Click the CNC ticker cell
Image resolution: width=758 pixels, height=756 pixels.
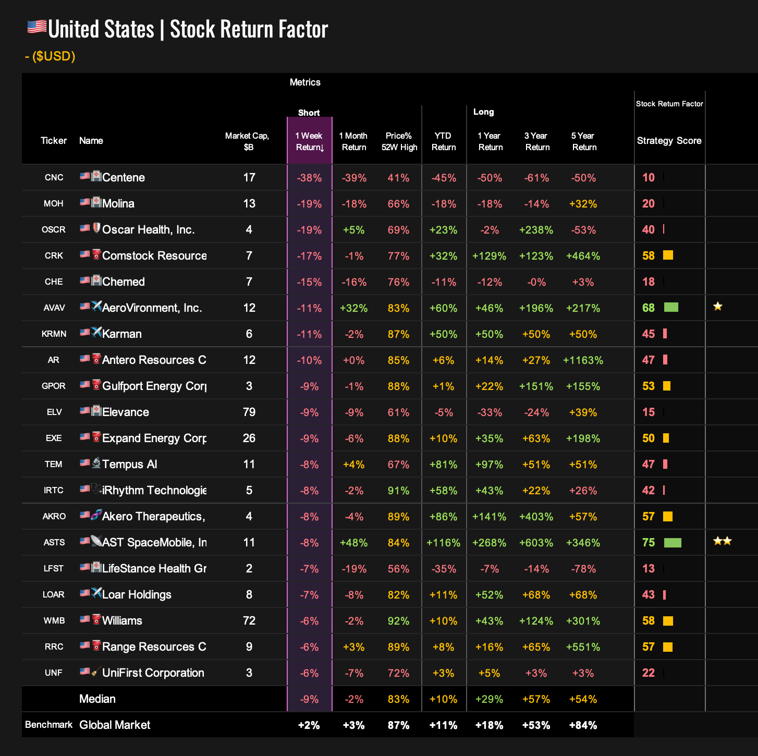point(54,177)
